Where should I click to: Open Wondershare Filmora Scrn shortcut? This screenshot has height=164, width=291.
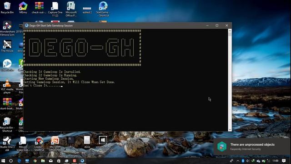(x=7, y=29)
